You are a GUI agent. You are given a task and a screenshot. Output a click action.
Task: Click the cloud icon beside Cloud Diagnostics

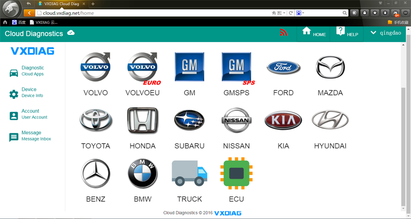[71, 33]
